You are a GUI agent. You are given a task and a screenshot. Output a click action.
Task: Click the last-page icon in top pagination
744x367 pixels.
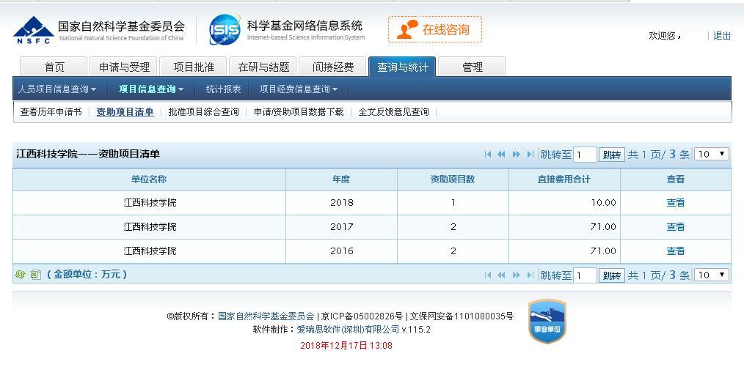(530, 155)
